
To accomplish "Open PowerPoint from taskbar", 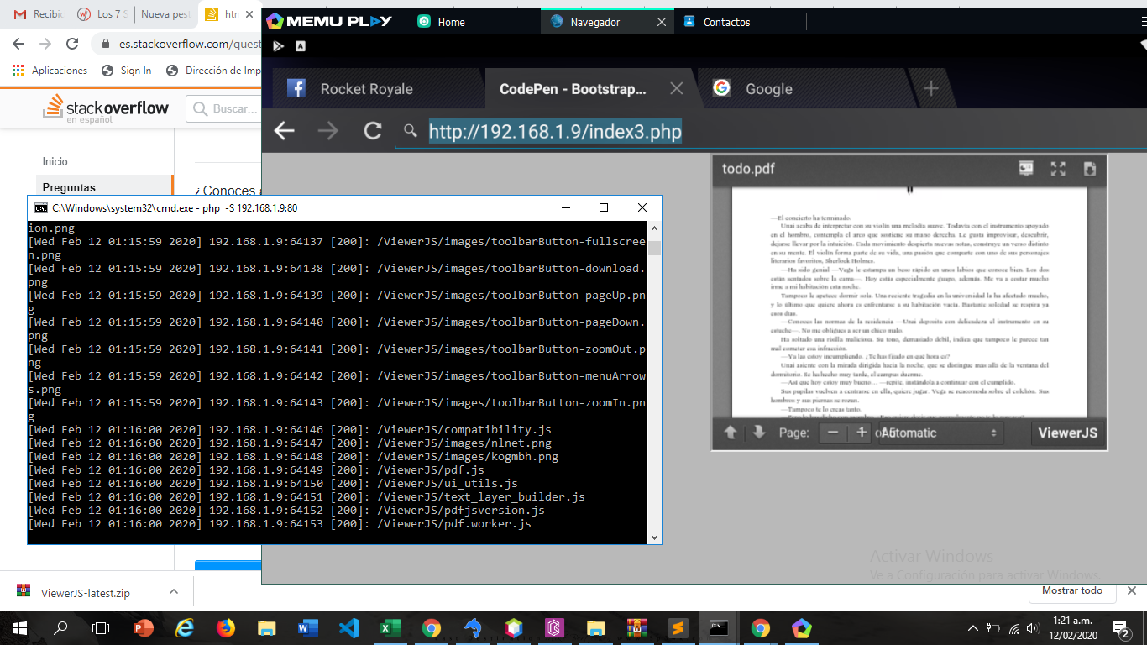I will (x=144, y=627).
